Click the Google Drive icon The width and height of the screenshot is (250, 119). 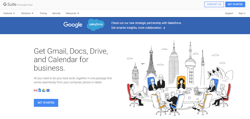point(44,90)
